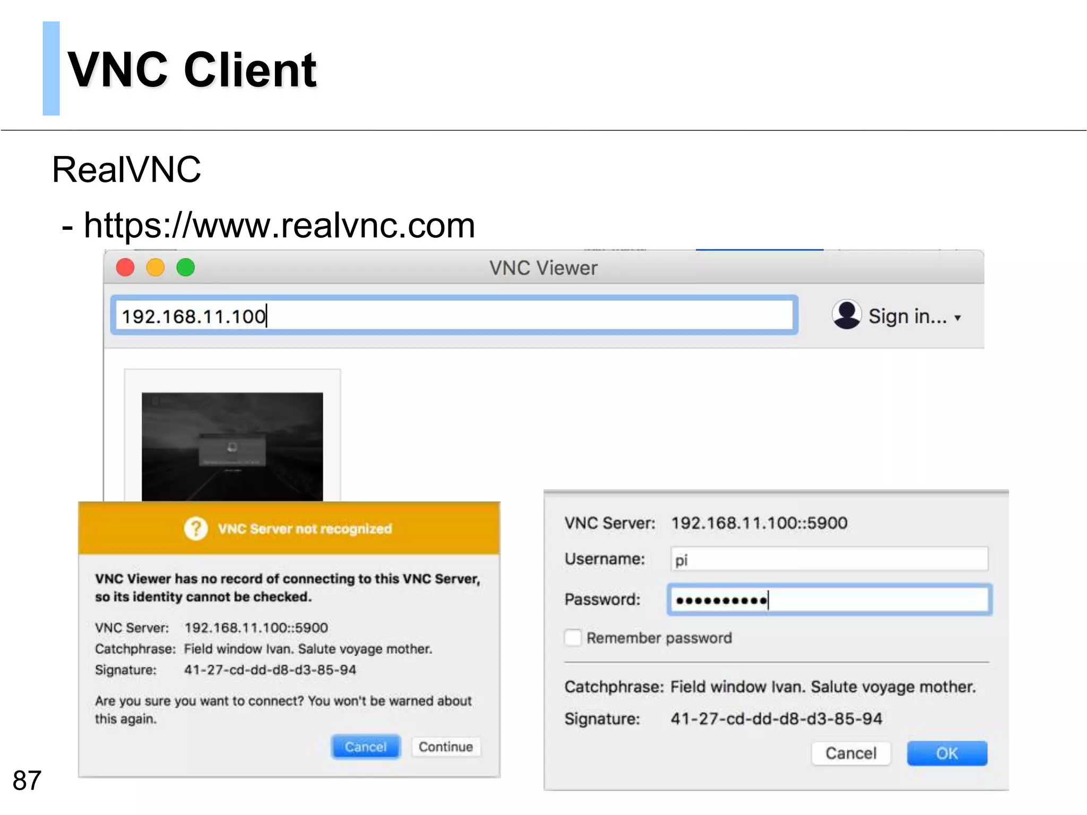This screenshot has height=815, width=1087.
Task: Cancel the VNC Server not recognized dialog
Action: [366, 747]
